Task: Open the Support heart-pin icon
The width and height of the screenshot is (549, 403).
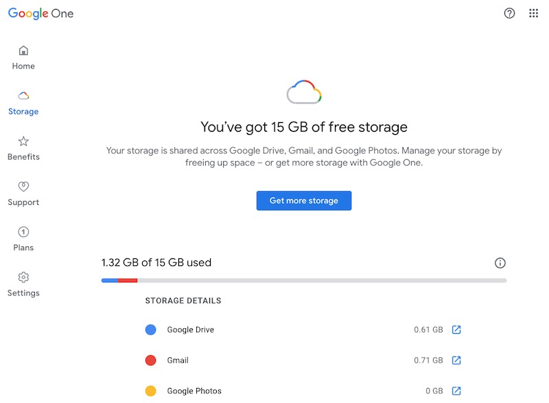Action: coord(23,186)
